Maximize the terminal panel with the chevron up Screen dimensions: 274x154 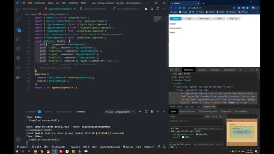tap(158, 112)
